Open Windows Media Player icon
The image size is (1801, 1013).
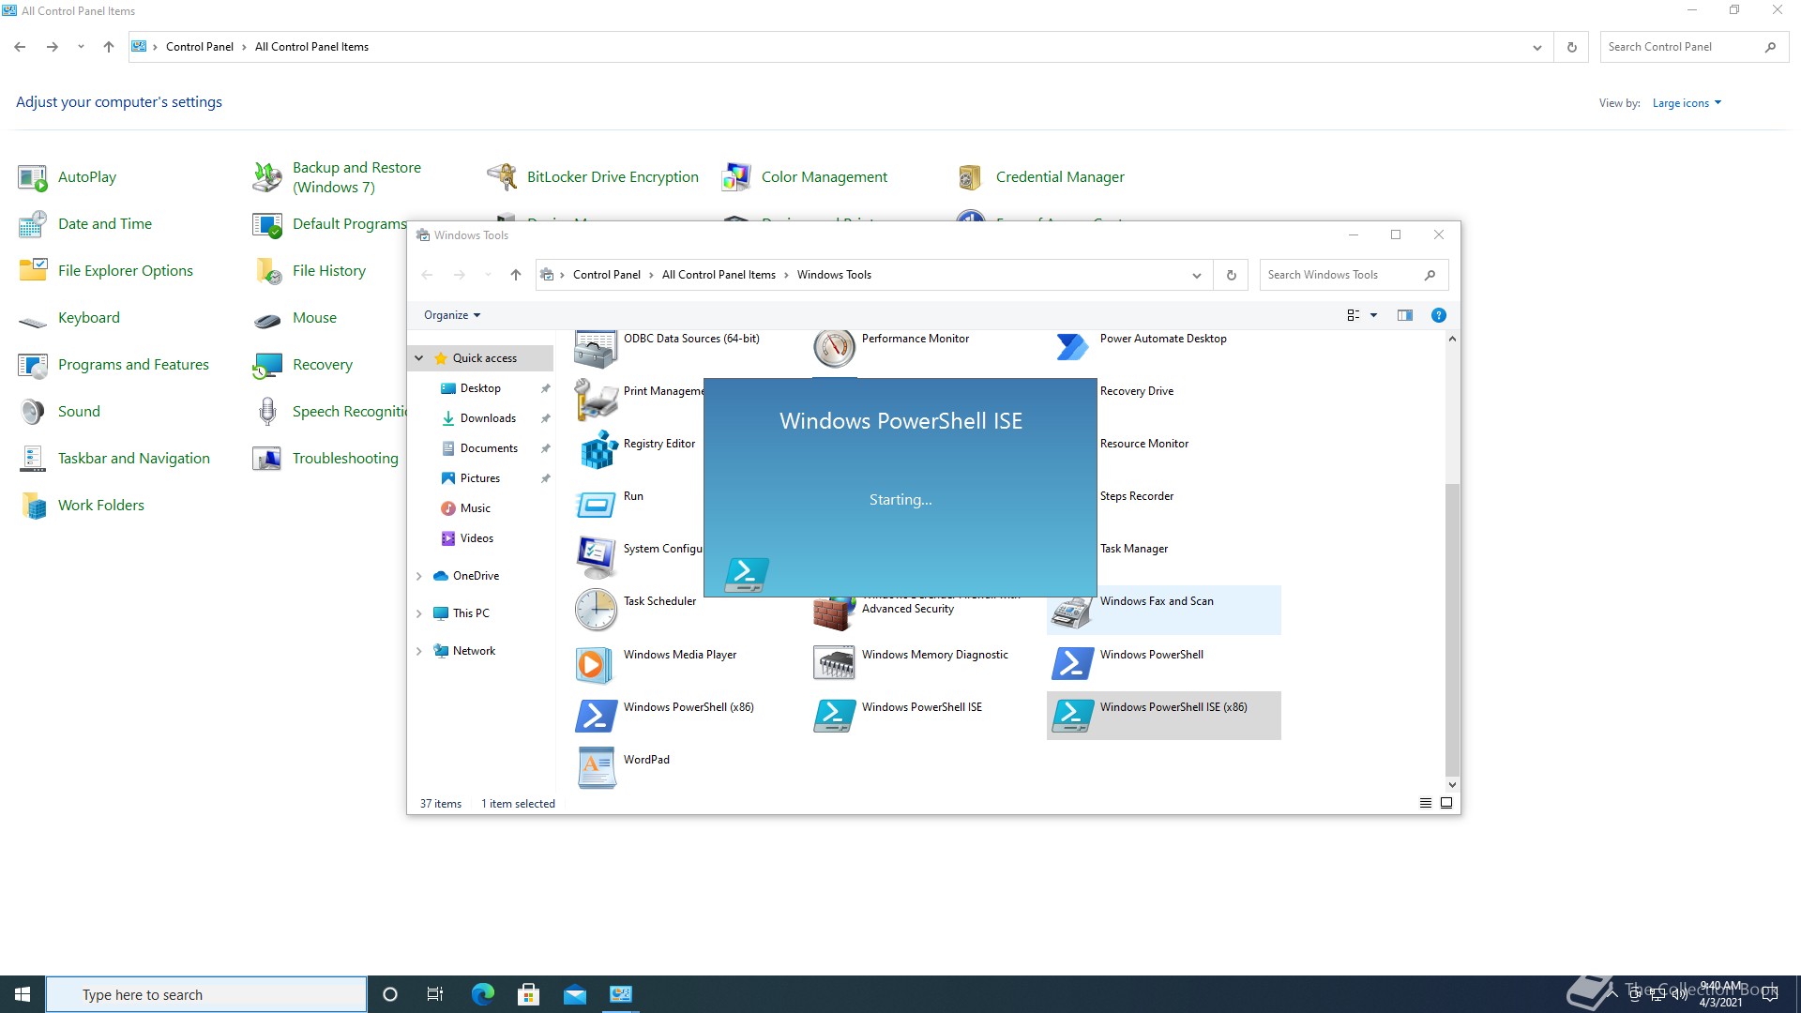(x=596, y=663)
